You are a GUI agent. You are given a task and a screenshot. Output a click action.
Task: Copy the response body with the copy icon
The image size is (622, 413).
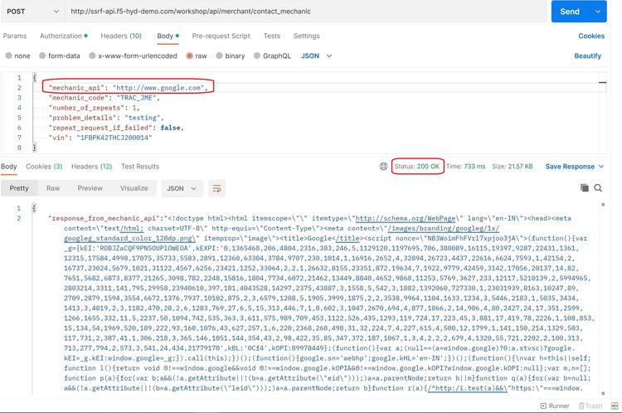(x=585, y=188)
